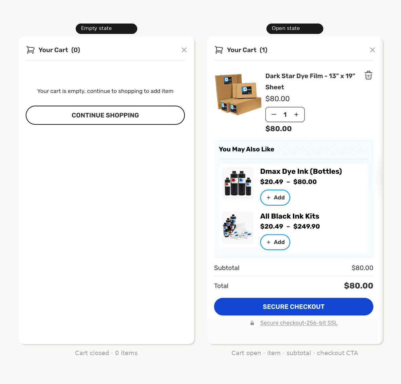Increase the Dark Star Dye Film quantity
The width and height of the screenshot is (401, 384).
coord(296,115)
